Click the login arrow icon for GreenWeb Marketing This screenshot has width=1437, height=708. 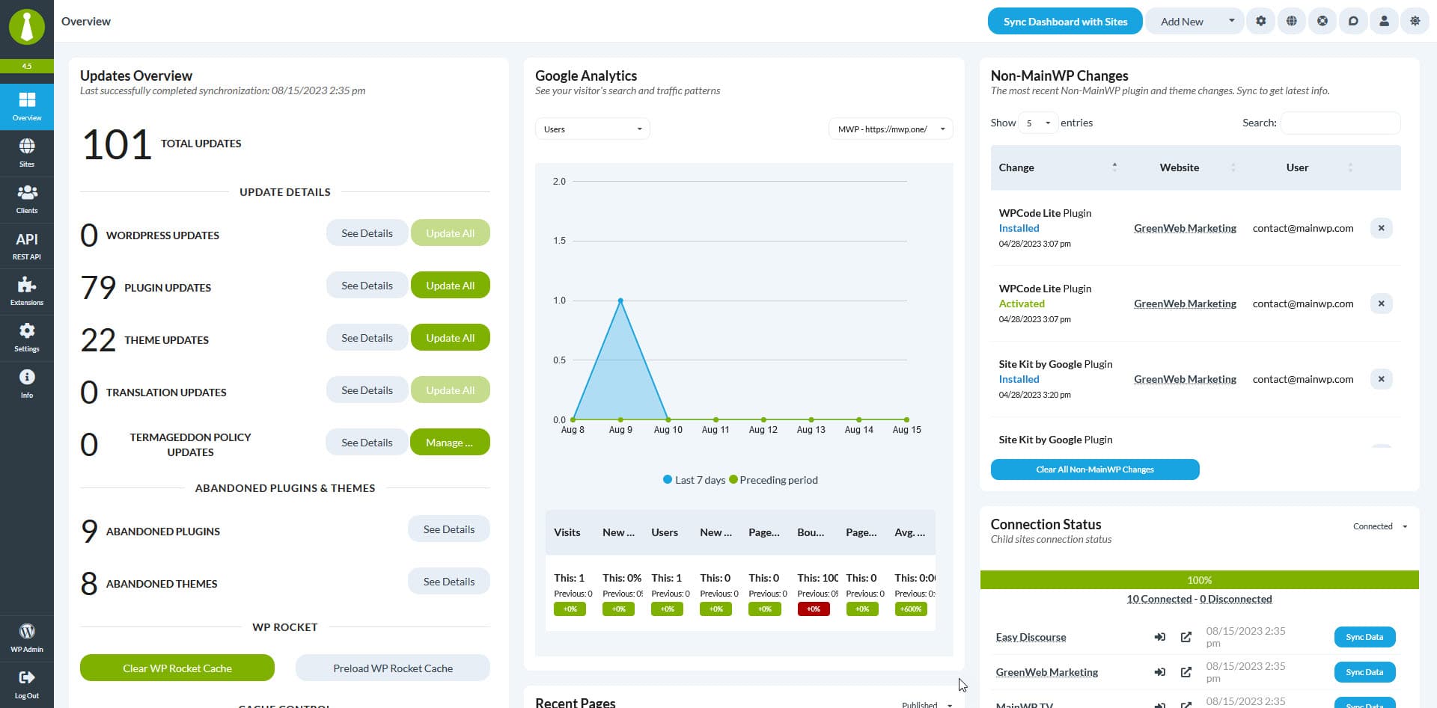pyautogui.click(x=1159, y=672)
